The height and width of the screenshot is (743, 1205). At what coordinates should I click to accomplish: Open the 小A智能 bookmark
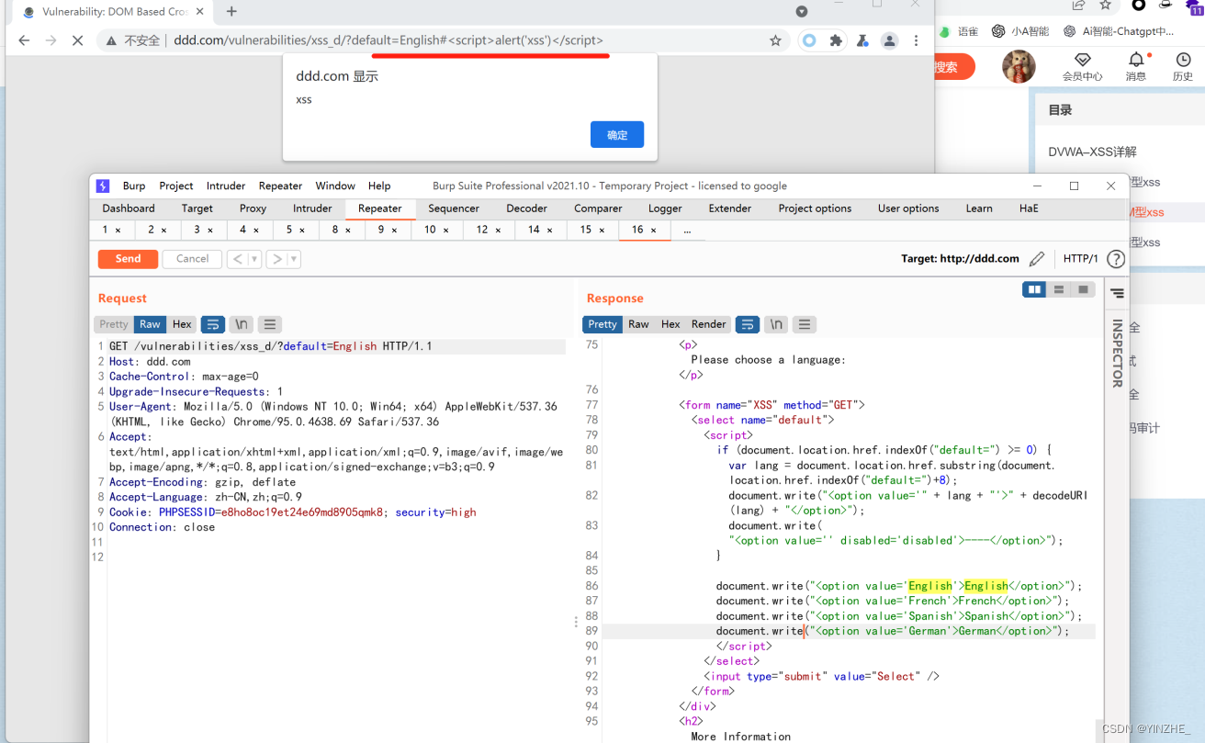click(1020, 31)
